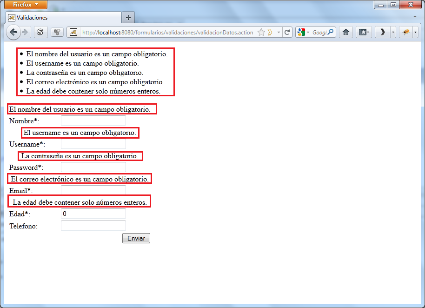Select the Edad field containing 0
Screen dimensions: 425x308
[93, 214]
